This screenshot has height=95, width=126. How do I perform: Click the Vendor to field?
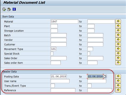tap(95, 40)
